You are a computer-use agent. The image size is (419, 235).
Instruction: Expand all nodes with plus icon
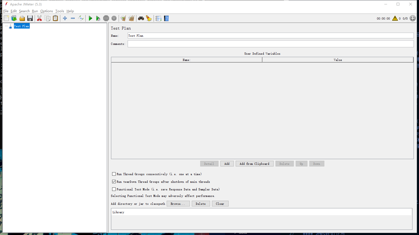65,18
